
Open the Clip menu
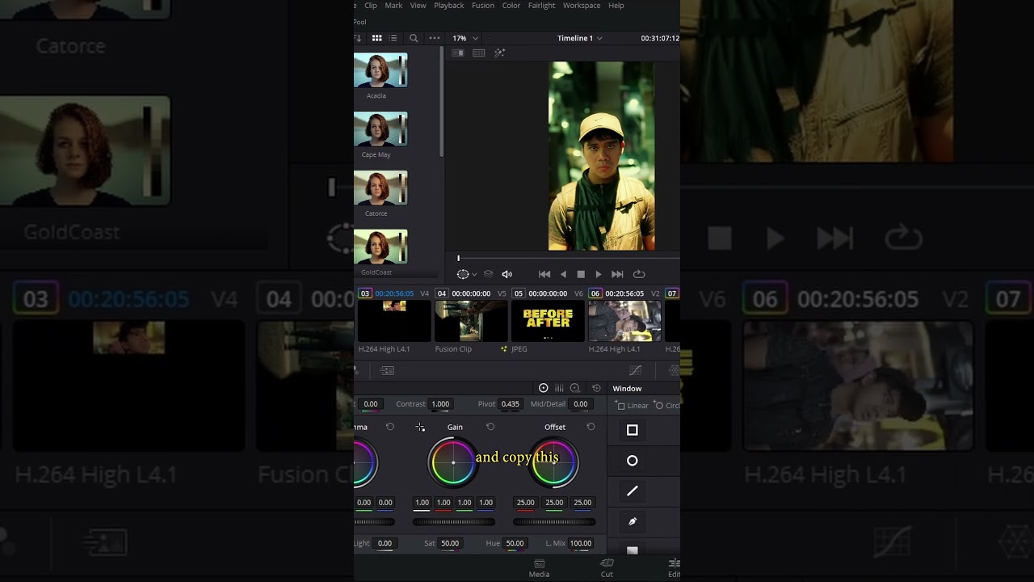371,6
